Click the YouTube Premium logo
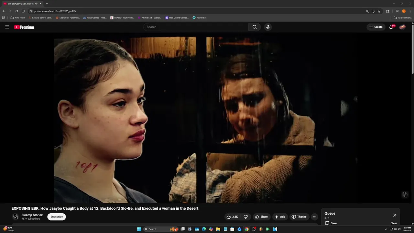This screenshot has height=233, width=414. click(24, 27)
